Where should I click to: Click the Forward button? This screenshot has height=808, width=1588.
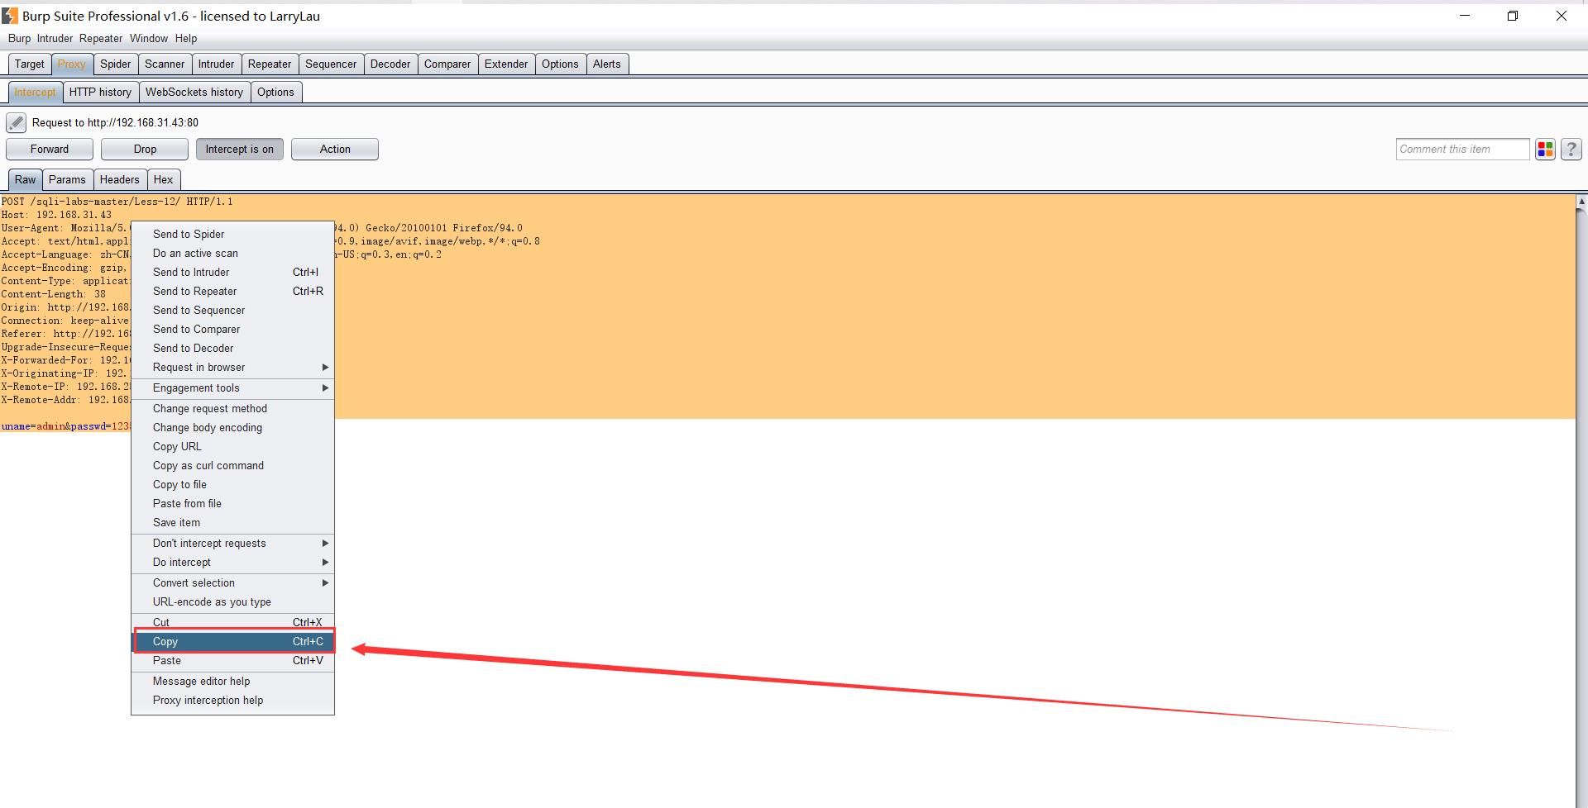tap(50, 150)
